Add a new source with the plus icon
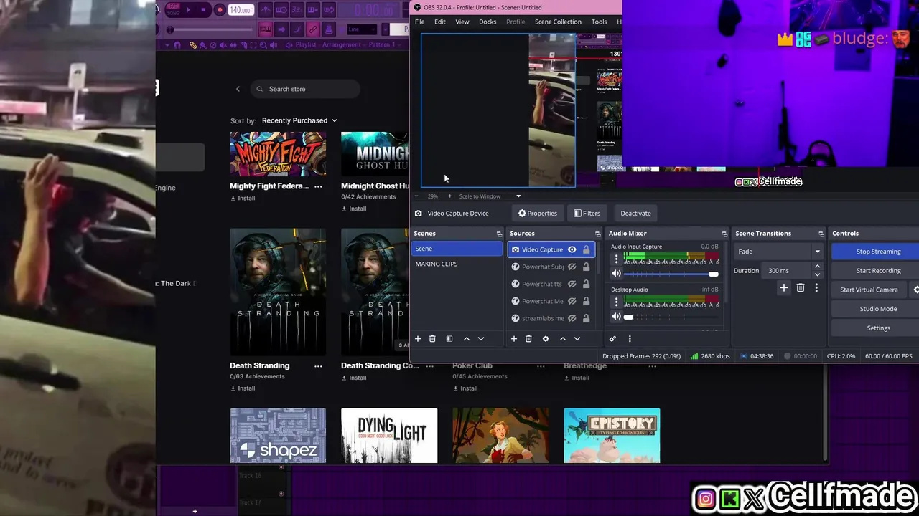 [514, 339]
